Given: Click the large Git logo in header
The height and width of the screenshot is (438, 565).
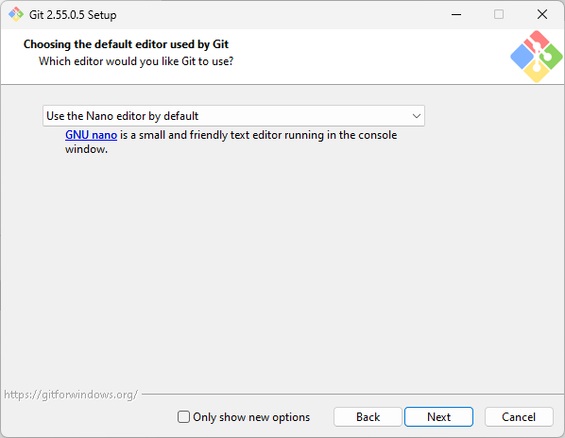Looking at the screenshot, I should point(536,57).
